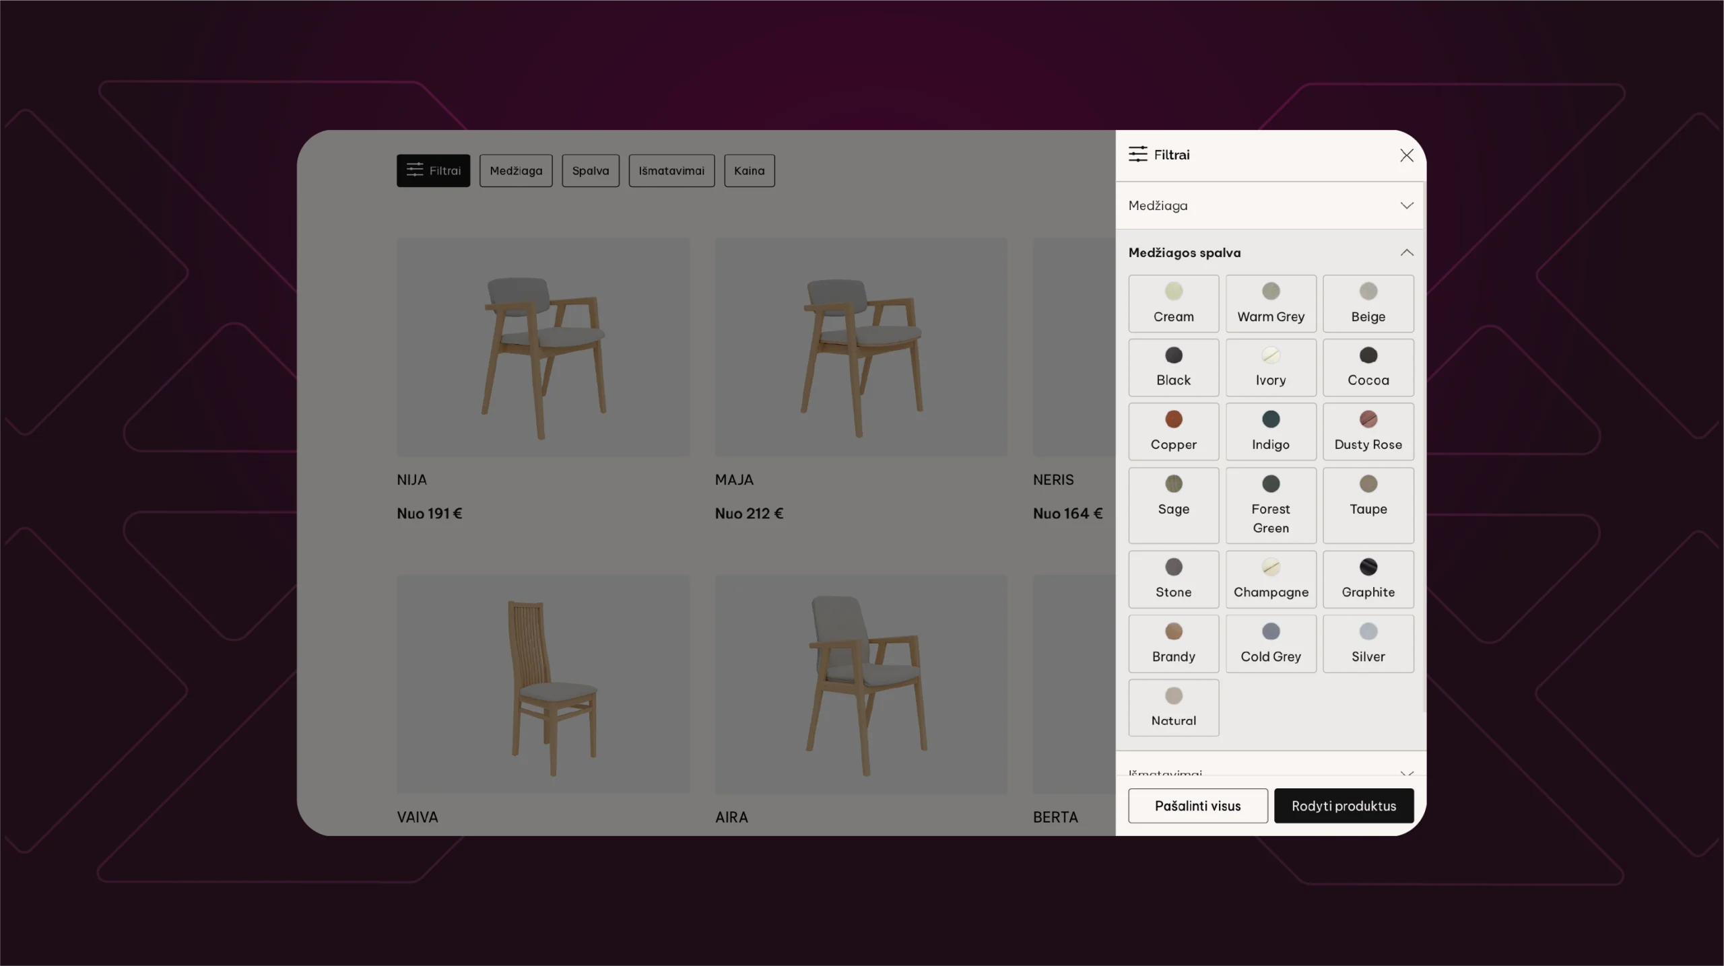Close the filters panel with the X icon

(x=1406, y=156)
